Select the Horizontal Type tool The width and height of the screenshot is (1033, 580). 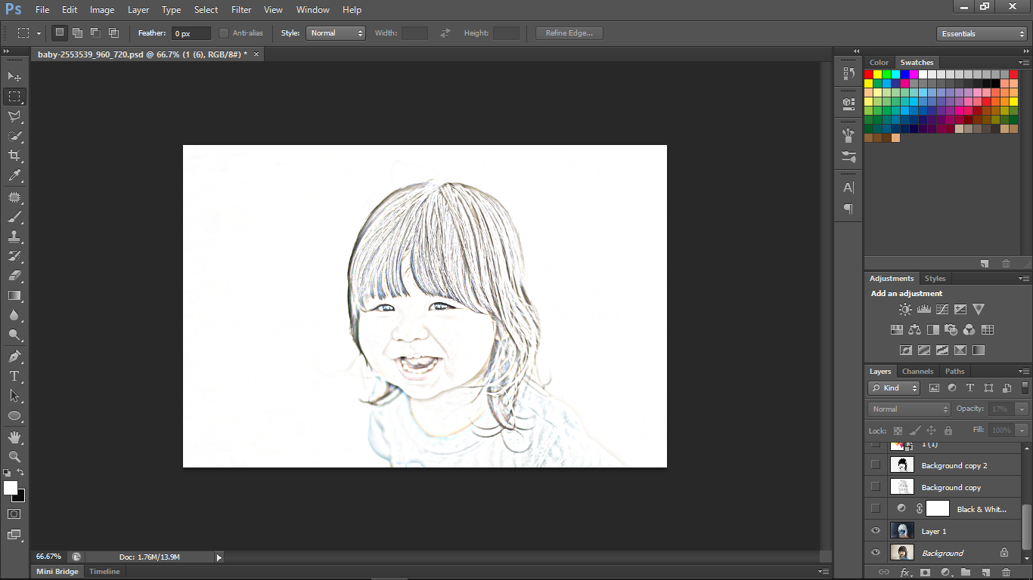[14, 376]
